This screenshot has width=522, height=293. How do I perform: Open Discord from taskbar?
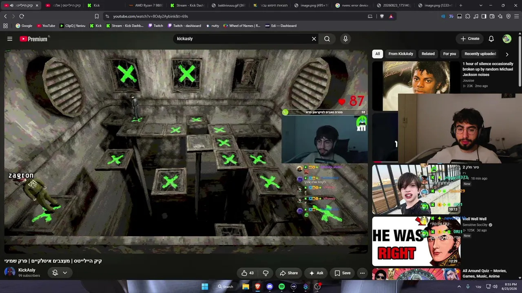pyautogui.click(x=270, y=286)
